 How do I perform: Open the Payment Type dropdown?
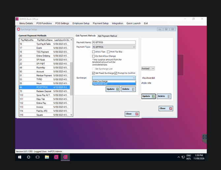114,47
